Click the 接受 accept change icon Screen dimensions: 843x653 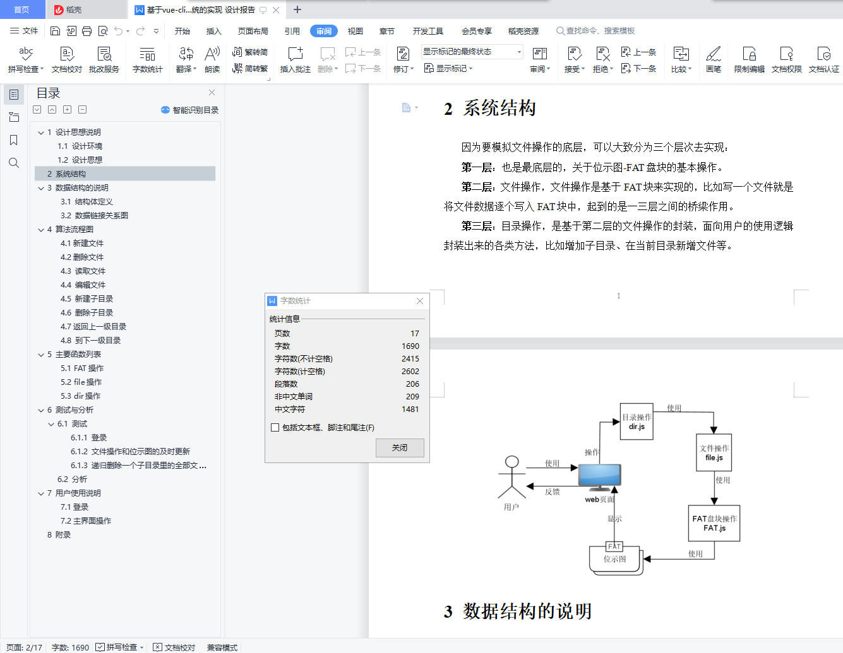click(574, 60)
